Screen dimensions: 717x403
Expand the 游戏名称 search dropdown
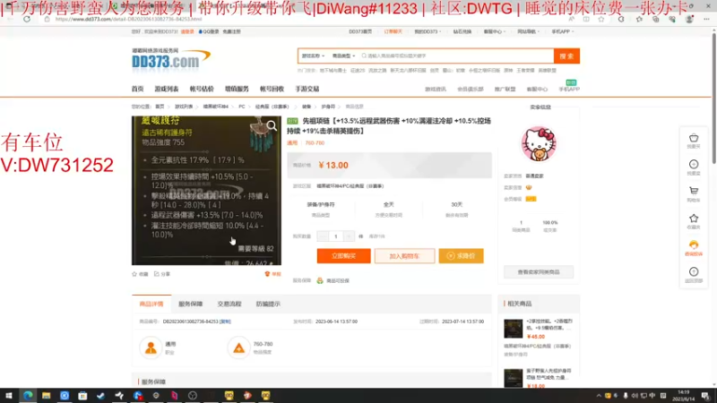click(313, 56)
